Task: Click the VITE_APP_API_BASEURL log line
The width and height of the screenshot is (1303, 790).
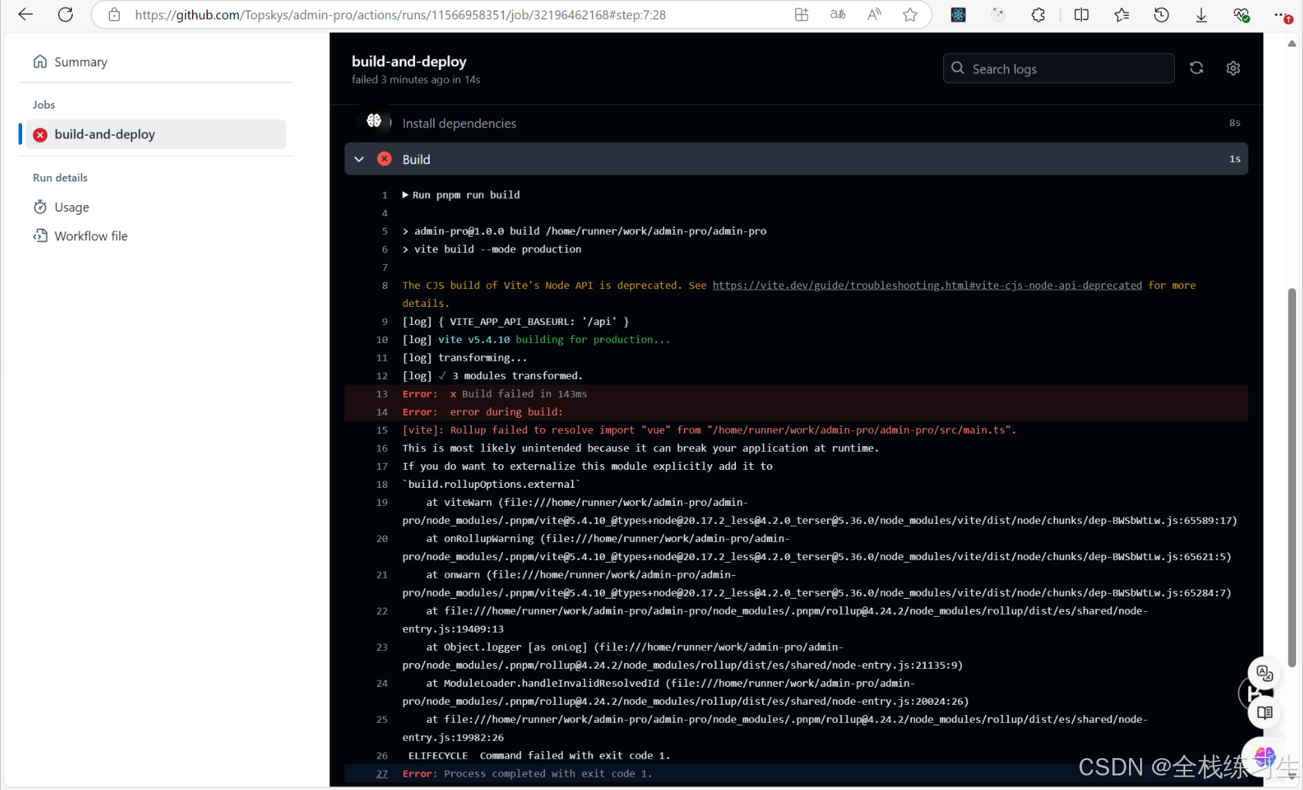Action: (516, 322)
